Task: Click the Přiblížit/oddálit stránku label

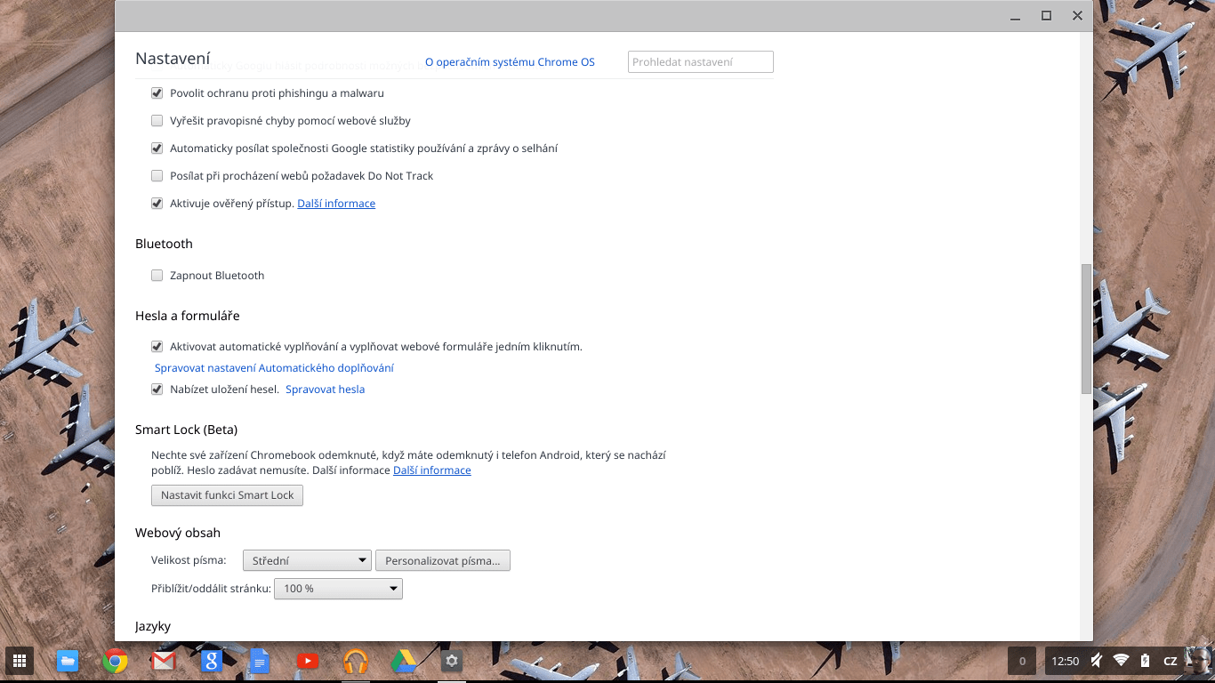Action: click(x=211, y=588)
